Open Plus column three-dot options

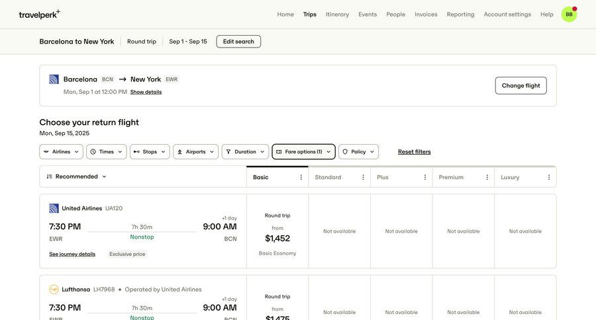point(425,177)
